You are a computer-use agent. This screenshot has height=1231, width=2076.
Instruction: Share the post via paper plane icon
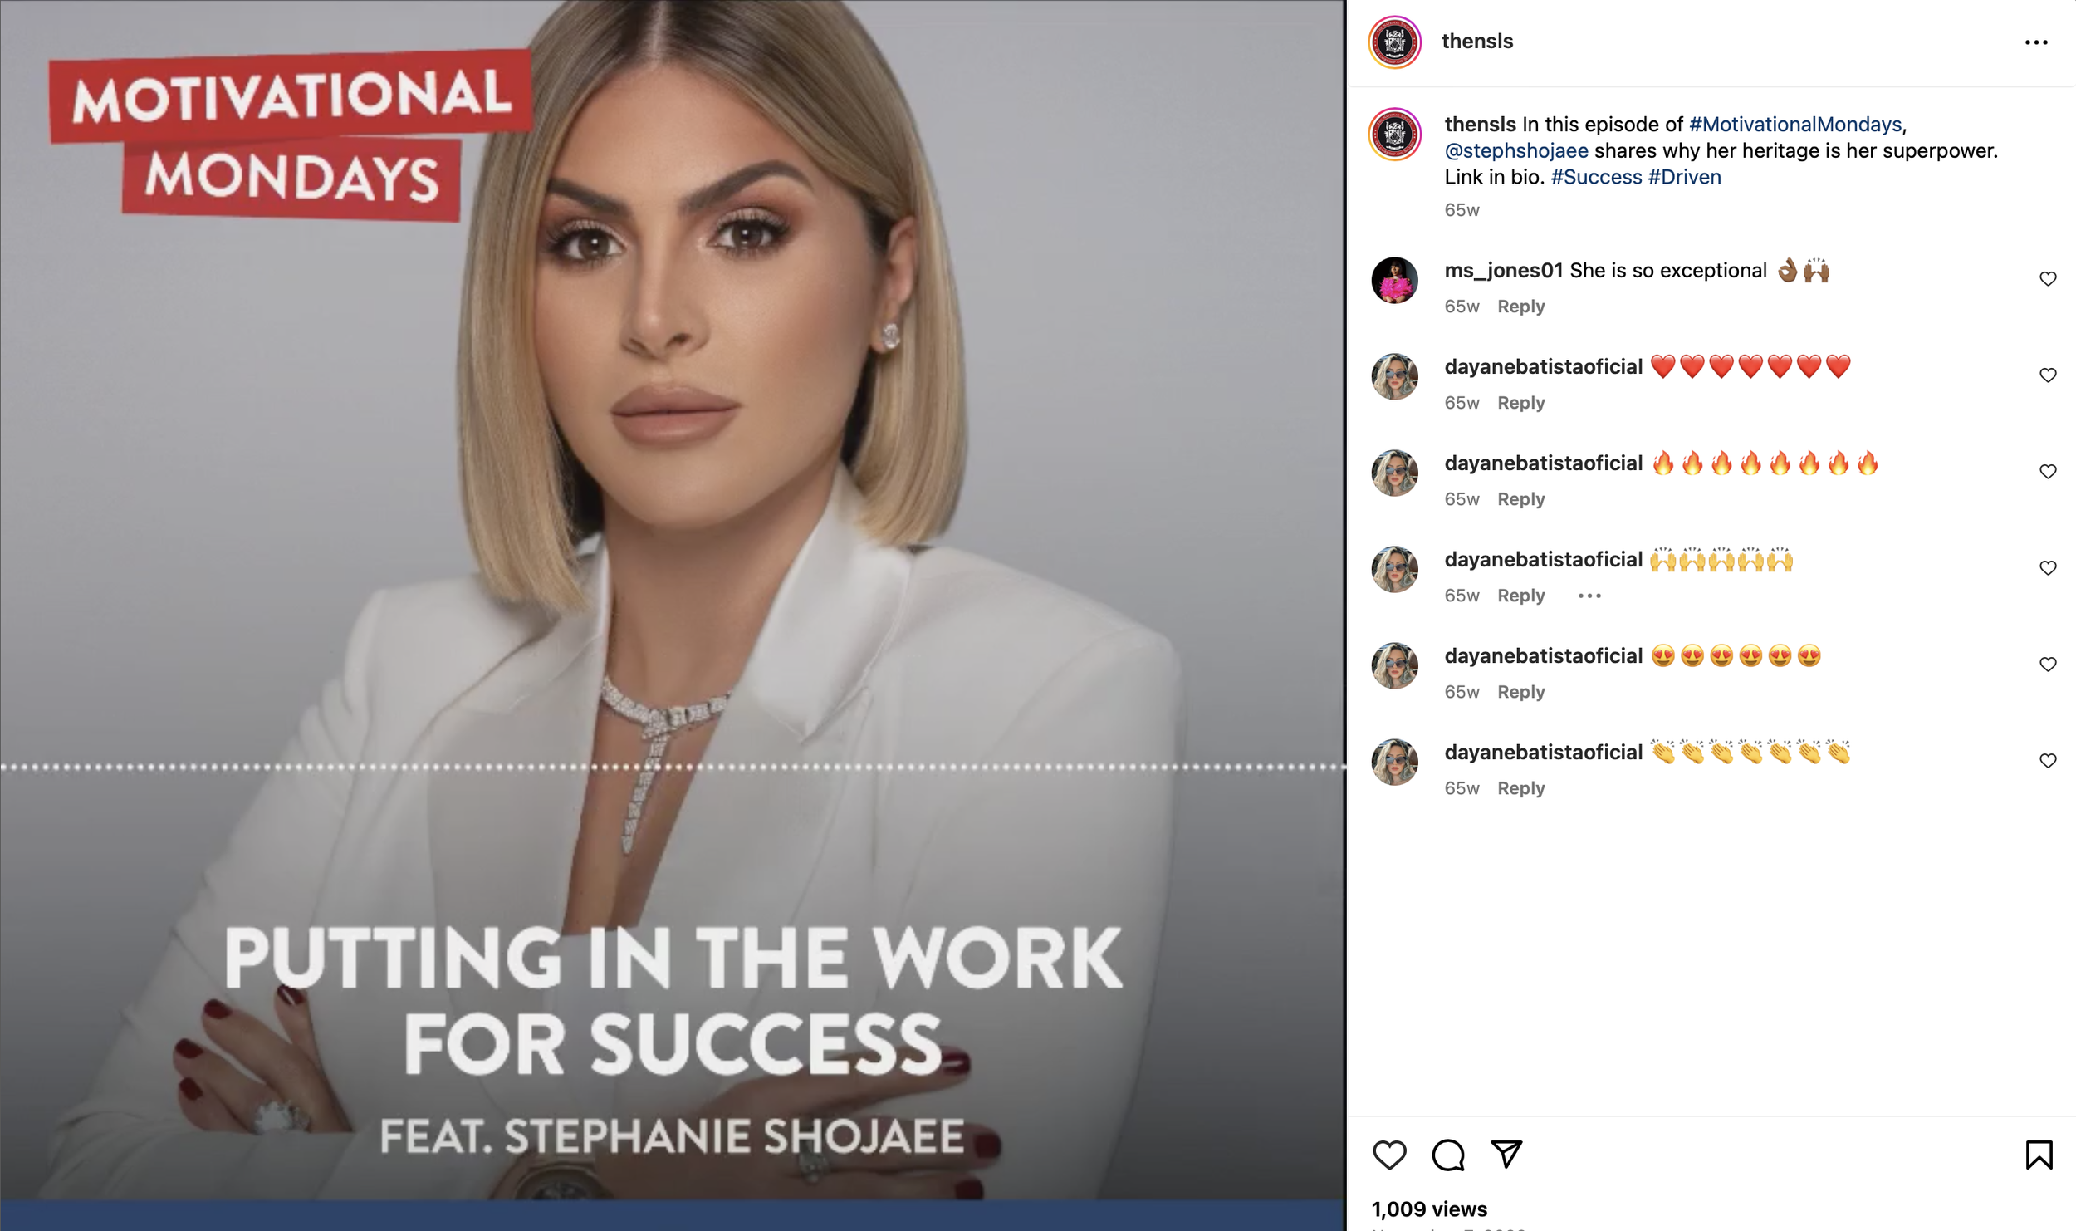(x=1506, y=1155)
